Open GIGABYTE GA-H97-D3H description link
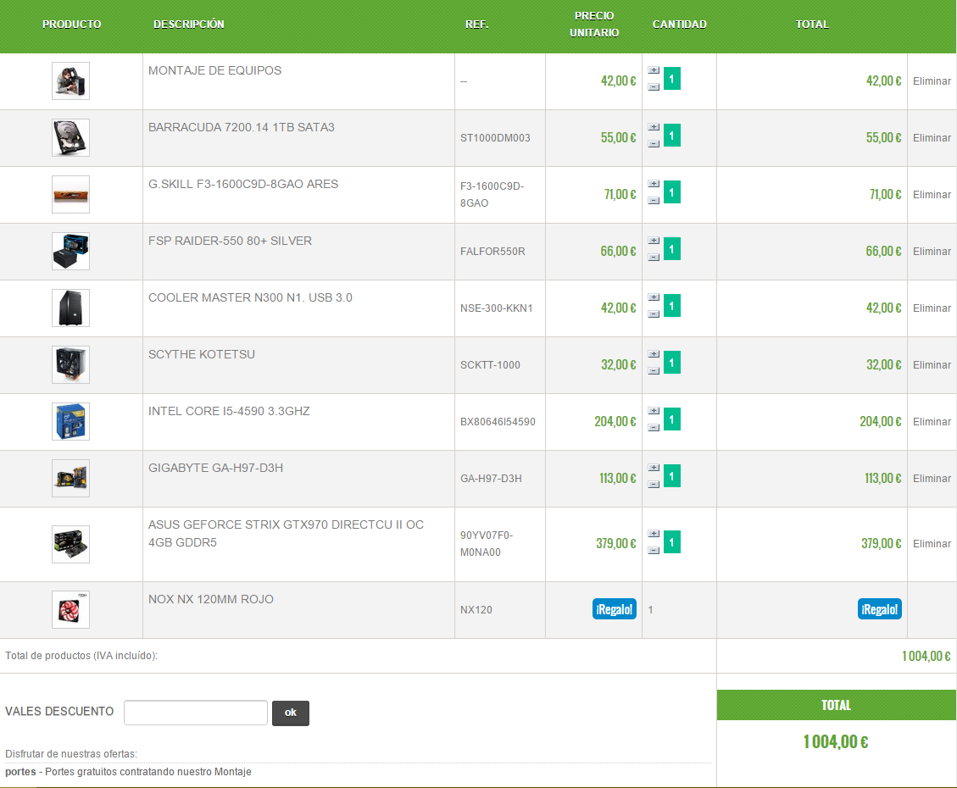Screen dimensions: 957x788 tap(215, 468)
